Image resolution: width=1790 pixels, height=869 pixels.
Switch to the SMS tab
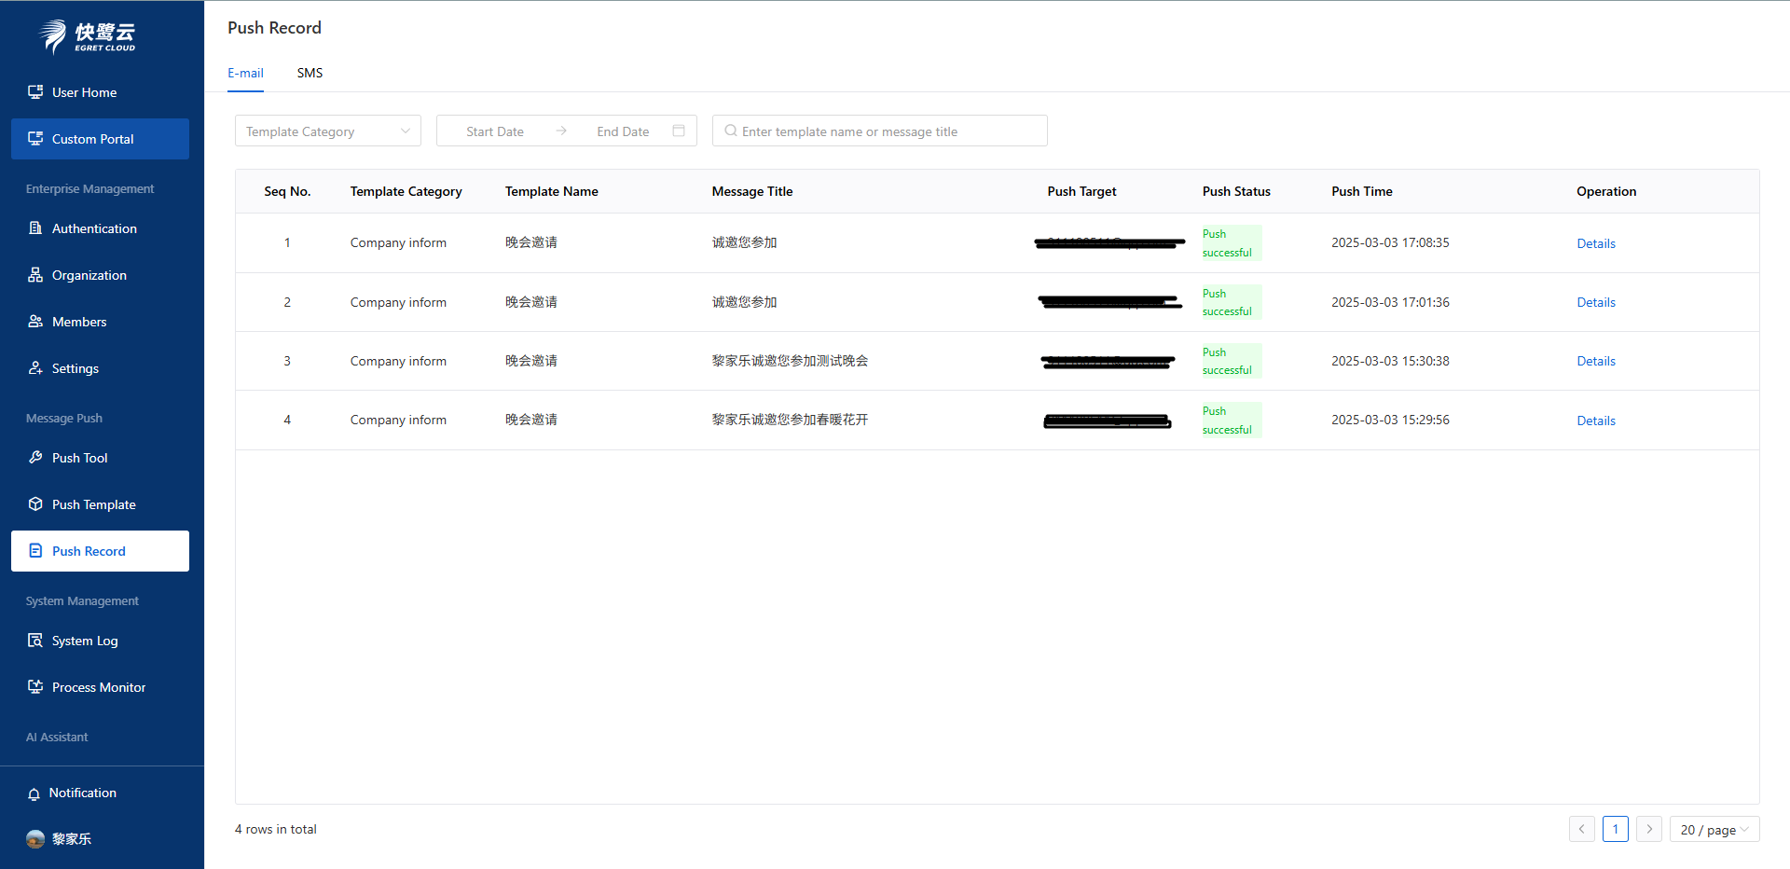[x=310, y=73]
